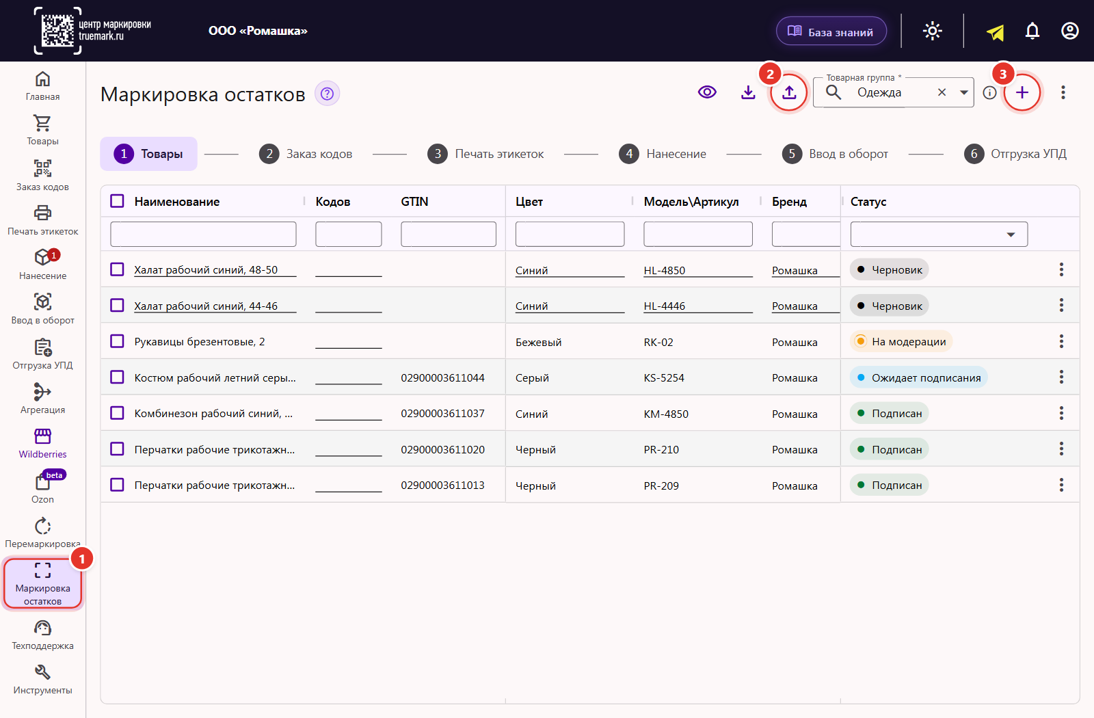Click the Наименование filter input
The width and height of the screenshot is (1094, 718).
(x=203, y=235)
